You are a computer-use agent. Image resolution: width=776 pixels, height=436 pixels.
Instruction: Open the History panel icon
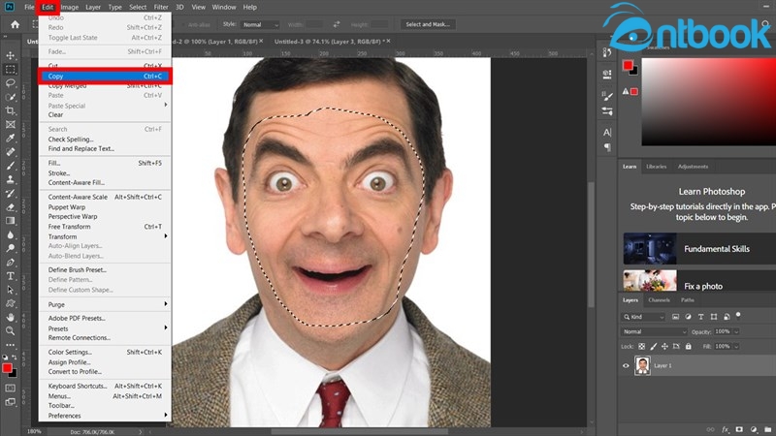tap(607, 52)
